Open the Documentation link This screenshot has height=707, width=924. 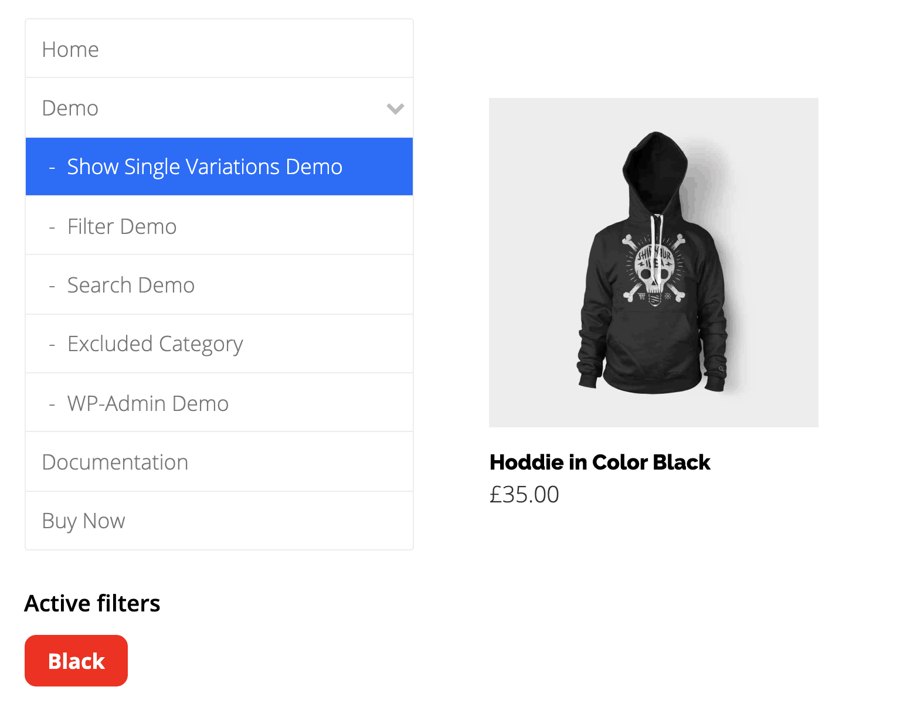115,461
